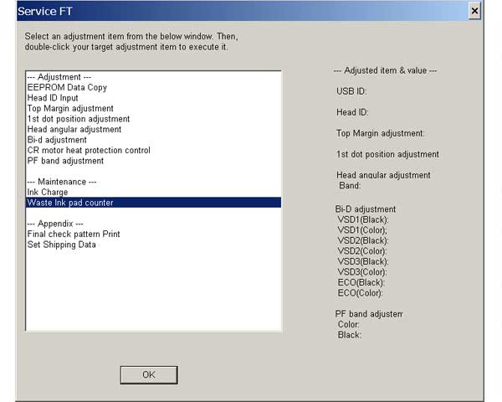Image resolution: width=502 pixels, height=402 pixels.
Task: Click the VSD2(Black): value label
Action: (363, 240)
